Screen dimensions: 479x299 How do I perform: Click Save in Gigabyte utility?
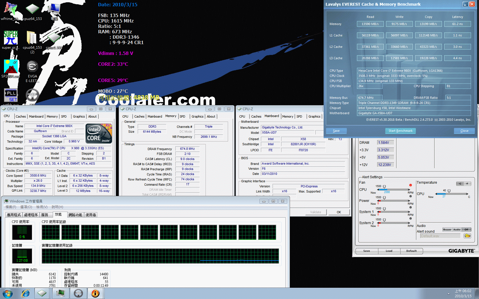coord(367,251)
